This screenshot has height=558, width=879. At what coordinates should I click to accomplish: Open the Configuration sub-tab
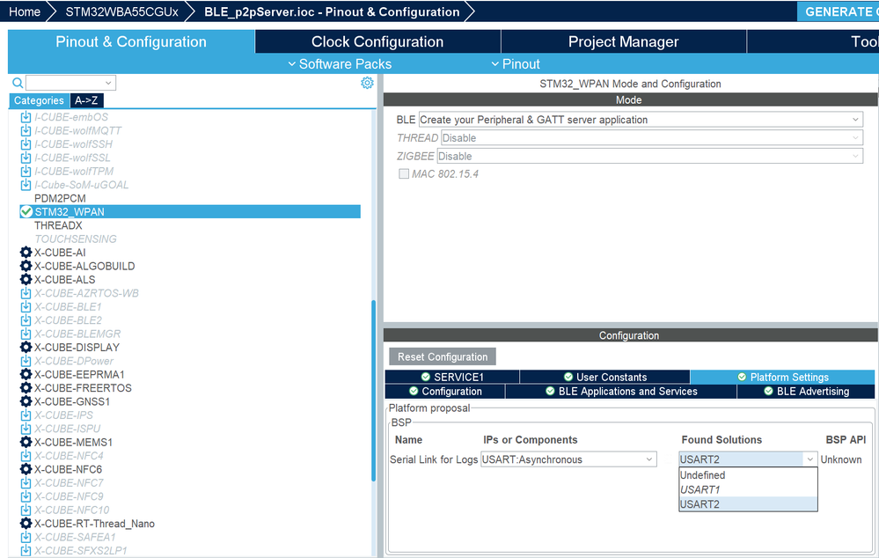point(445,392)
